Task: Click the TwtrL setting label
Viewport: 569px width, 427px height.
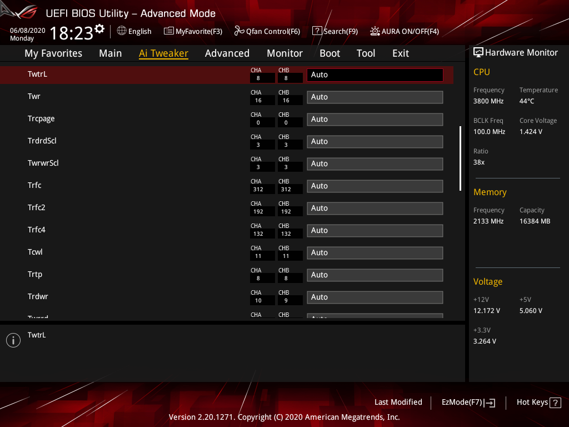Action: click(x=37, y=74)
